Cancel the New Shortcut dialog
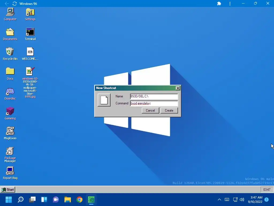The height and width of the screenshot is (206, 274). tap(150, 111)
